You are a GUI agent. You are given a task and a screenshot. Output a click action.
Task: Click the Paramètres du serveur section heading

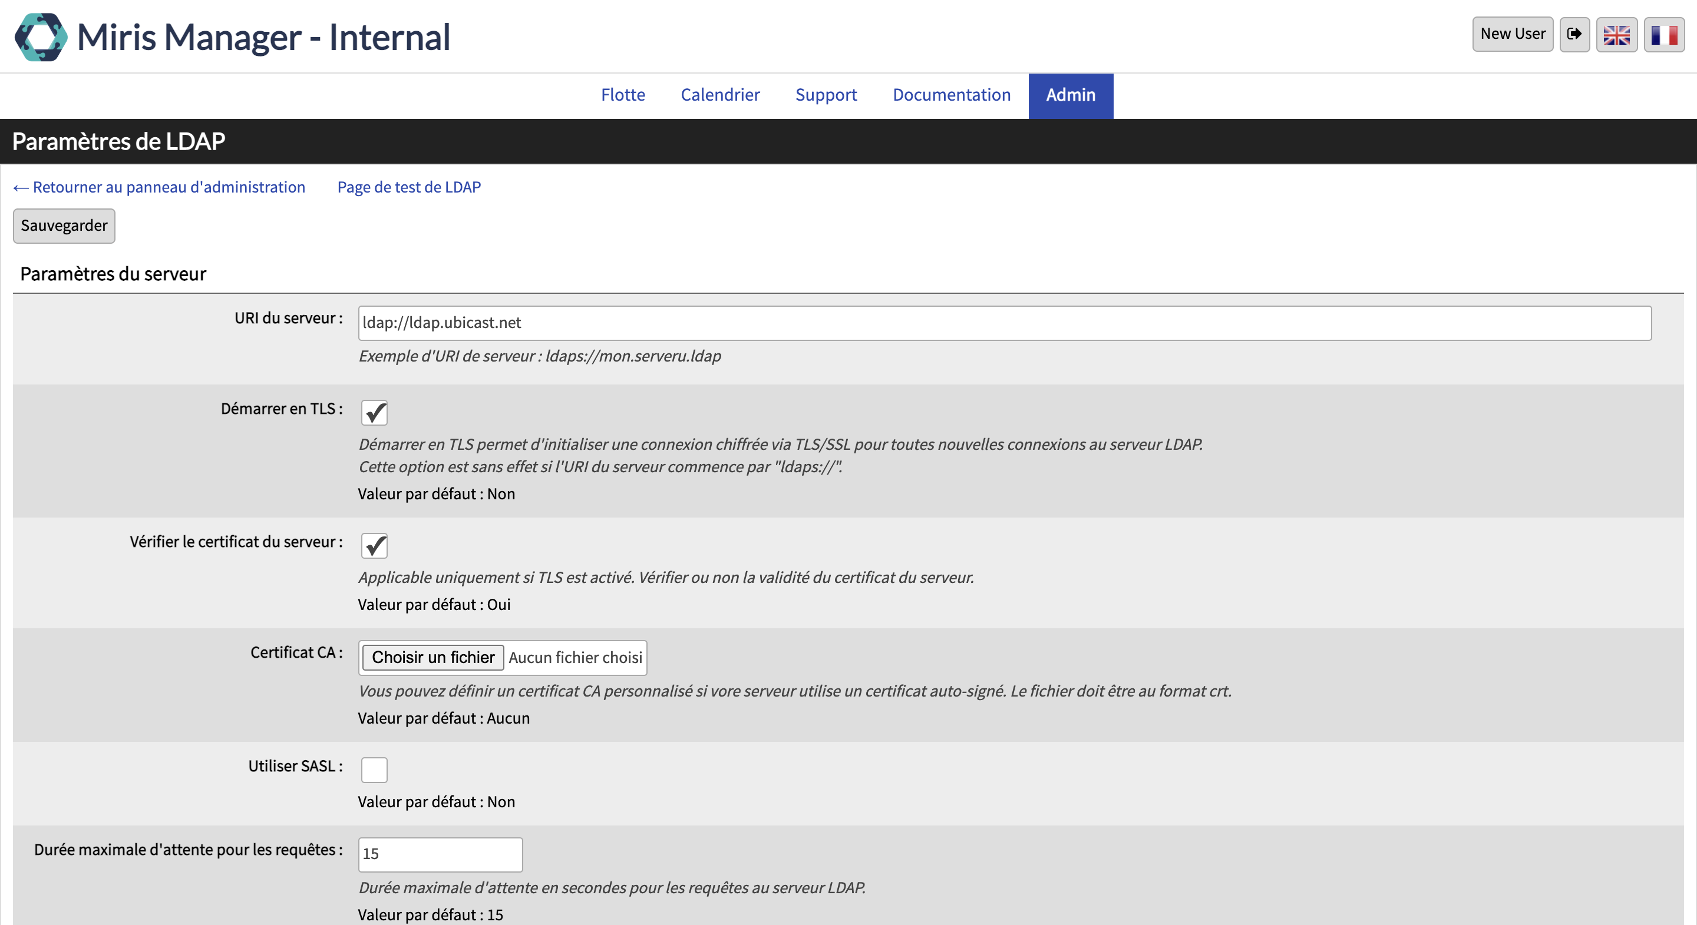(x=113, y=274)
